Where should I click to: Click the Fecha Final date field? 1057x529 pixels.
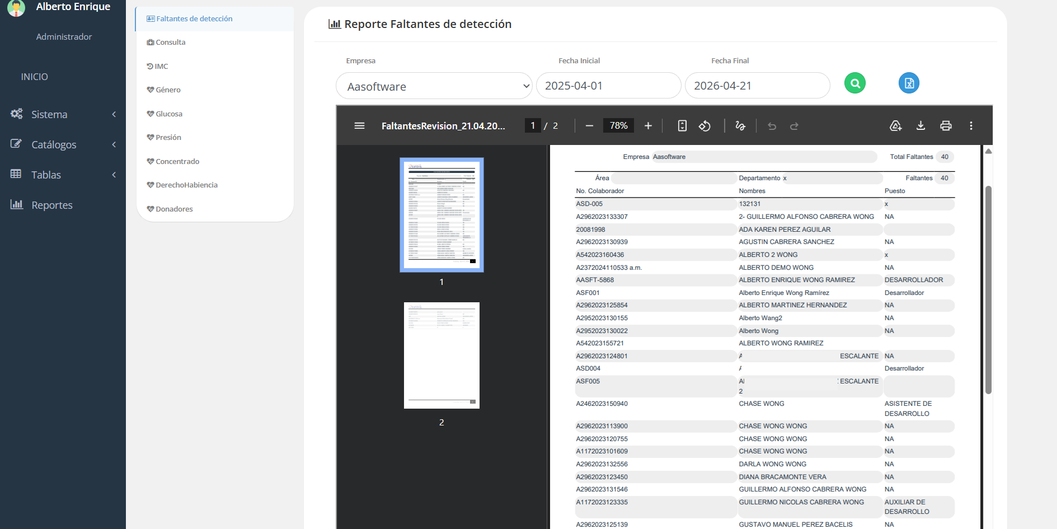[757, 86]
